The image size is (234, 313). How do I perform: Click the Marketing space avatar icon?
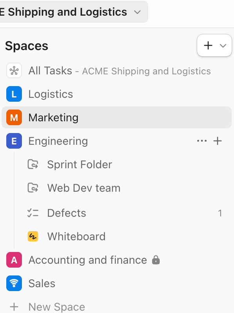[x=14, y=117]
